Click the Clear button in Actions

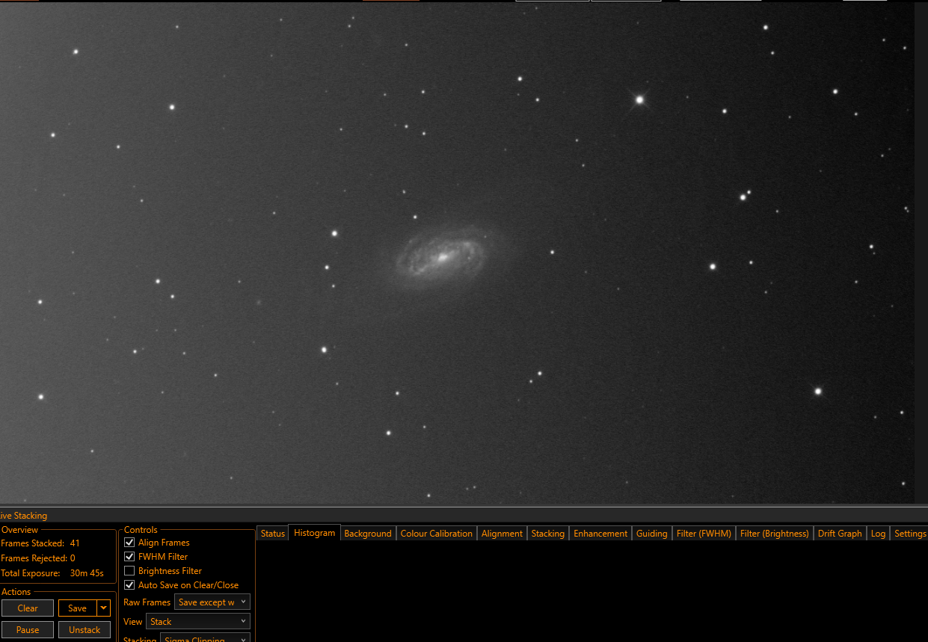[x=28, y=608]
